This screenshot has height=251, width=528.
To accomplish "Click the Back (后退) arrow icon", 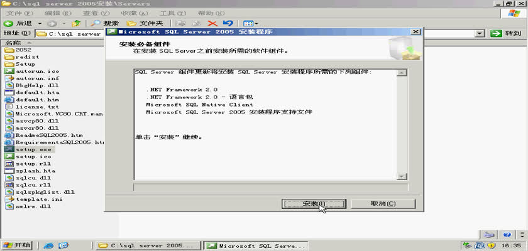I will [9, 23].
